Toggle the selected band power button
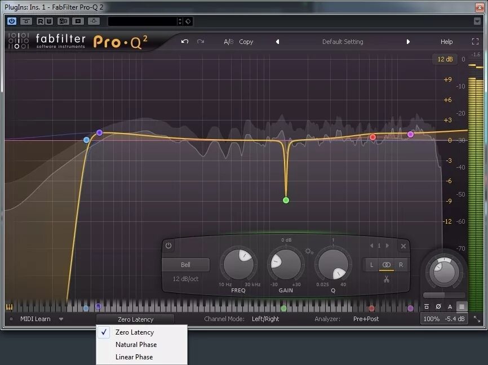The height and width of the screenshot is (365, 488). click(x=168, y=246)
